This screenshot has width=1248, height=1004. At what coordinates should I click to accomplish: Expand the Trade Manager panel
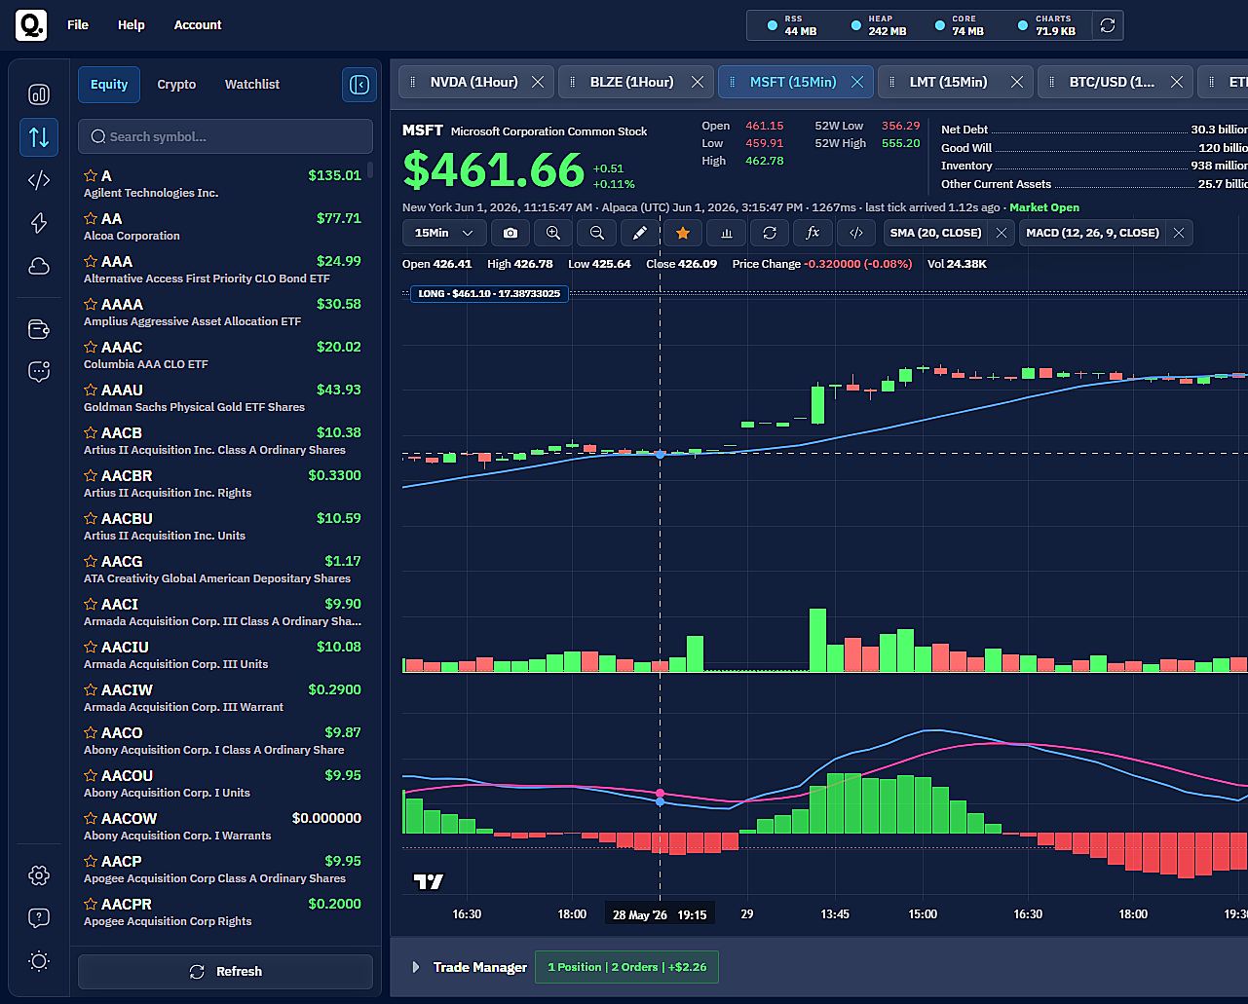[415, 967]
